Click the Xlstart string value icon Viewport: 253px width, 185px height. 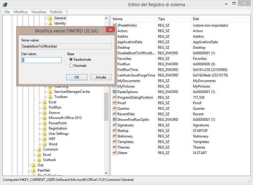pyautogui.click(x=114, y=153)
